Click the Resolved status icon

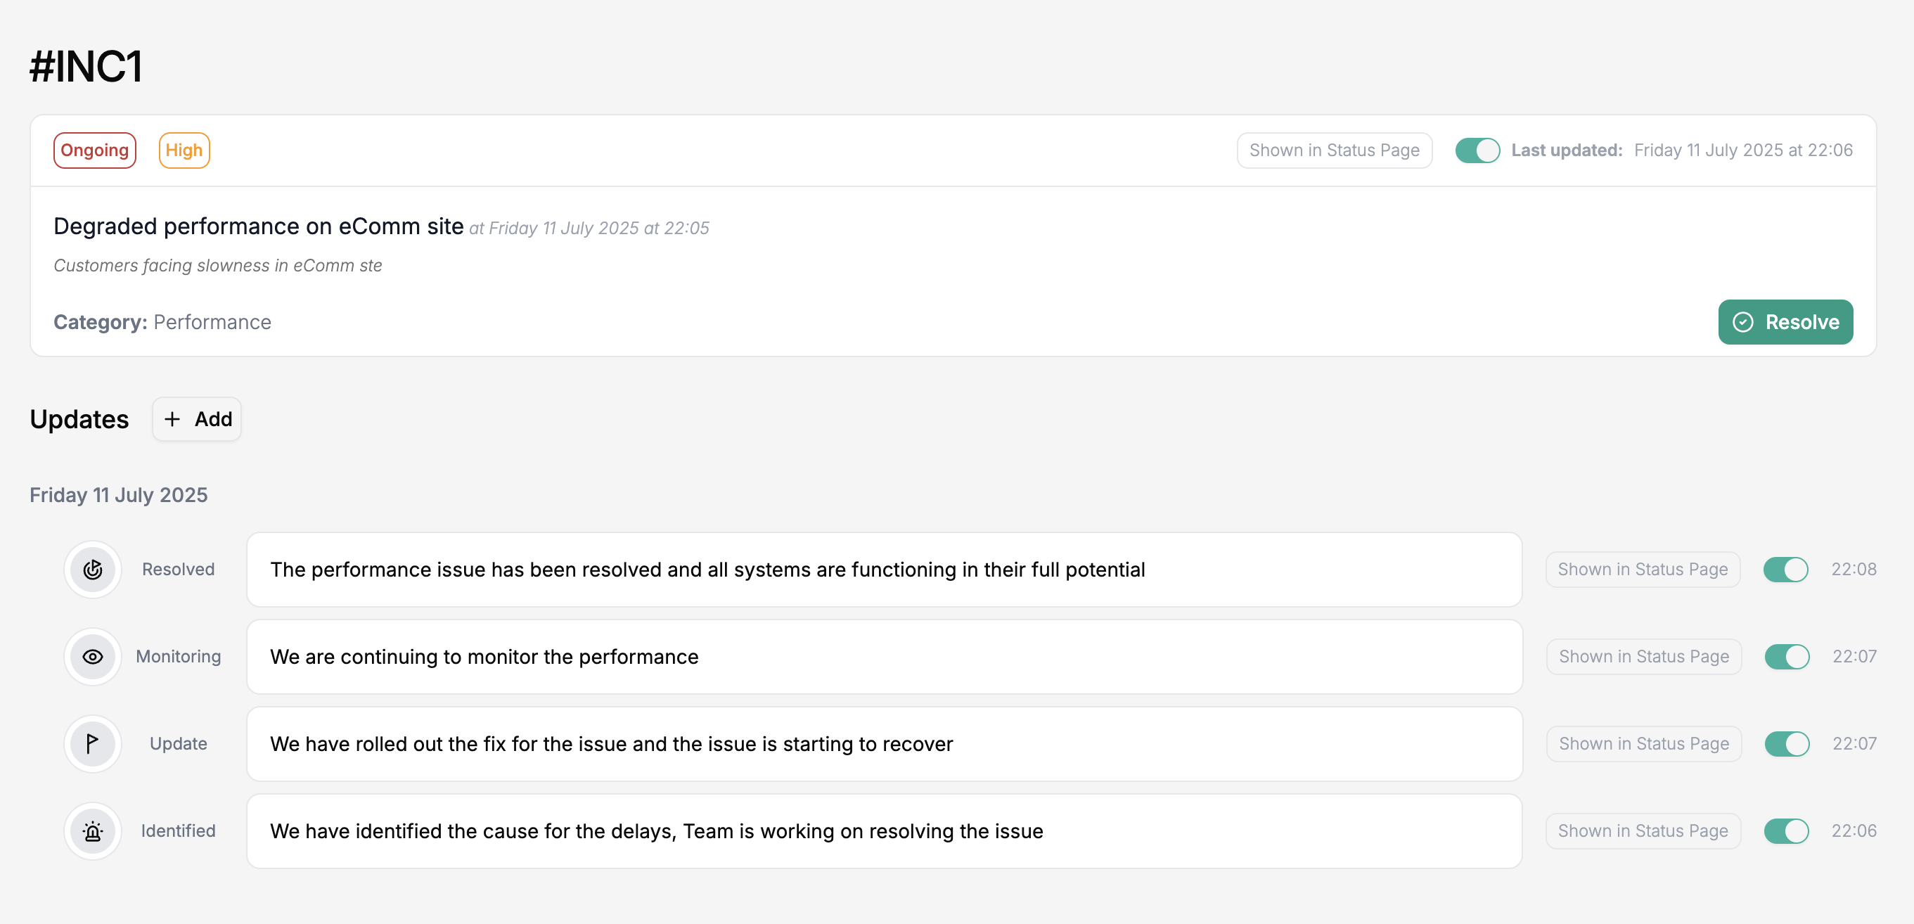[92, 570]
